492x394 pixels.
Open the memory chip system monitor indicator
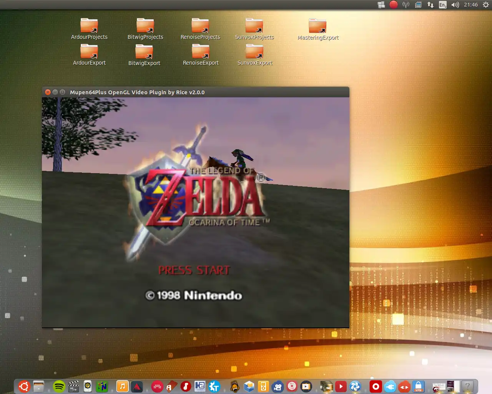tap(418, 5)
